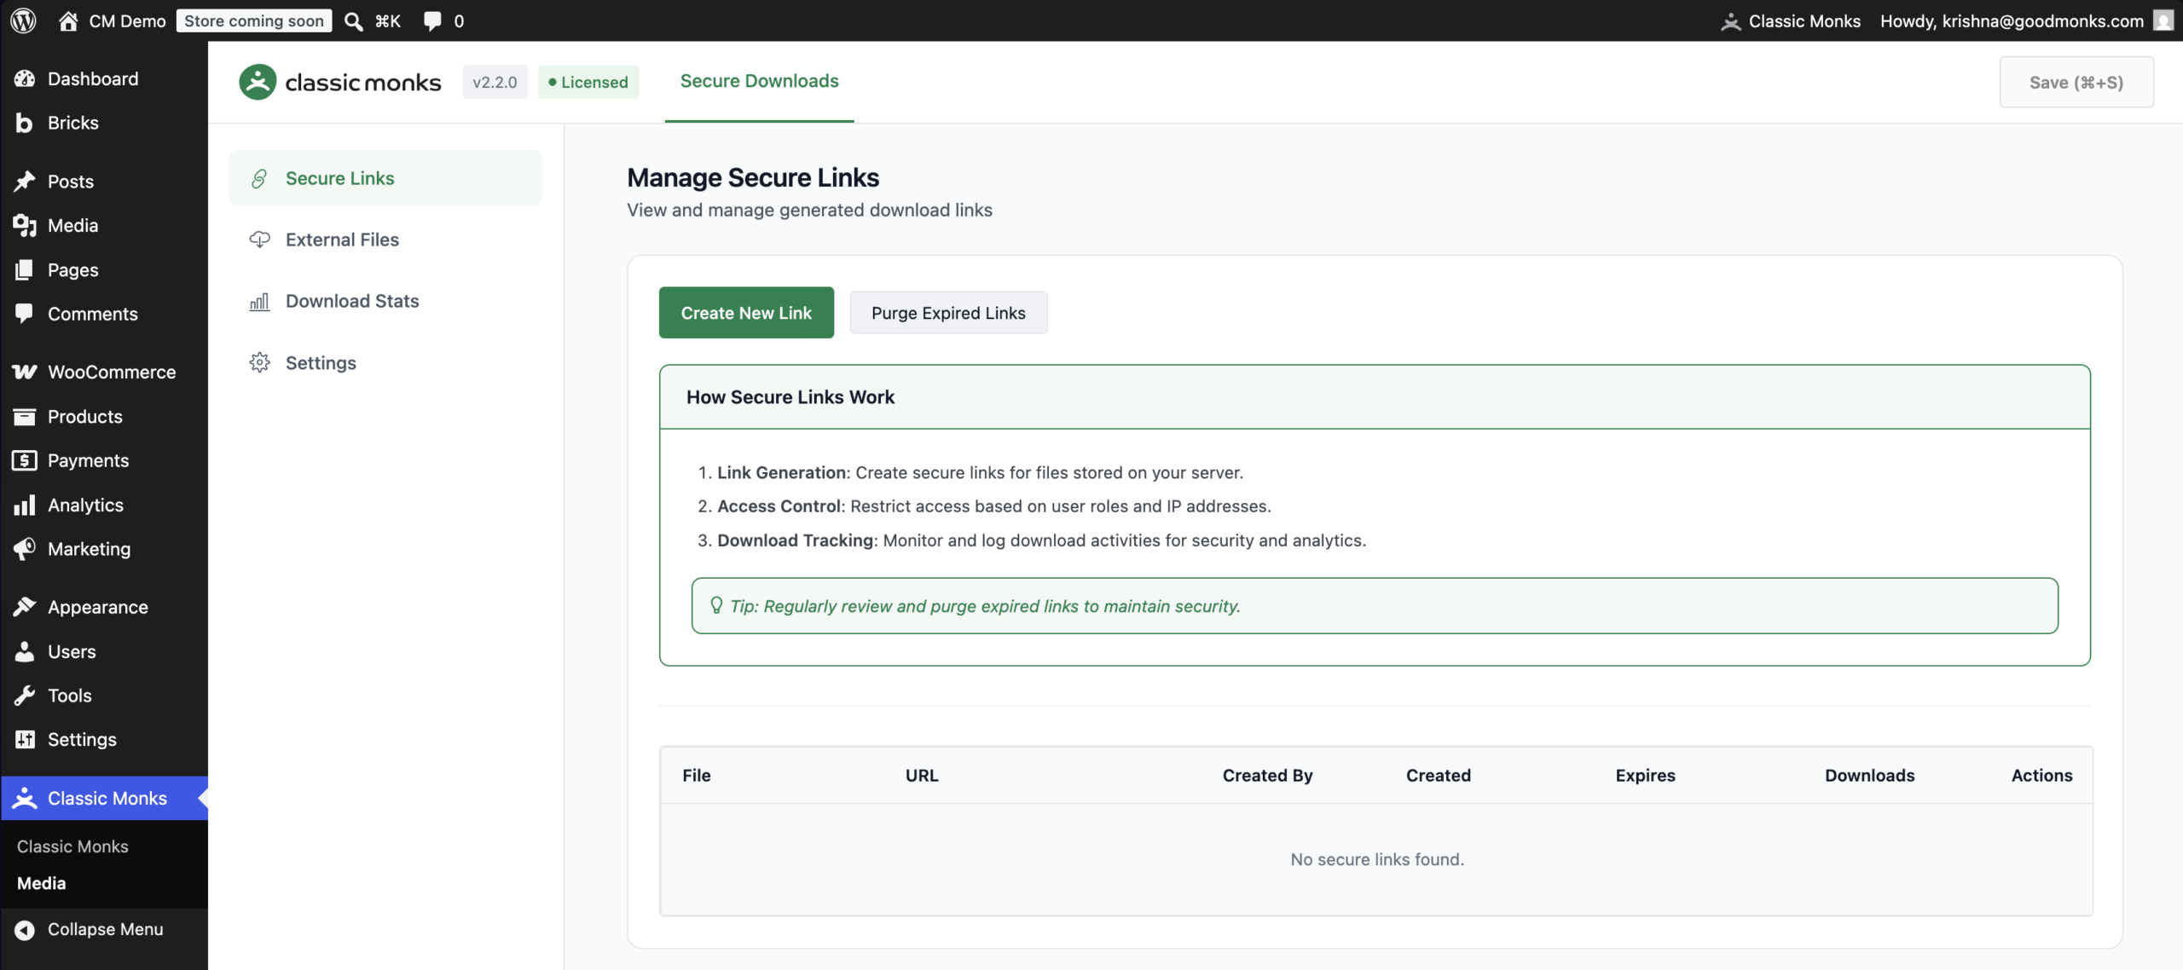Screen dimensions: 2183x970
Task: Click the Bricks logo icon in sidebar
Action: [25, 123]
